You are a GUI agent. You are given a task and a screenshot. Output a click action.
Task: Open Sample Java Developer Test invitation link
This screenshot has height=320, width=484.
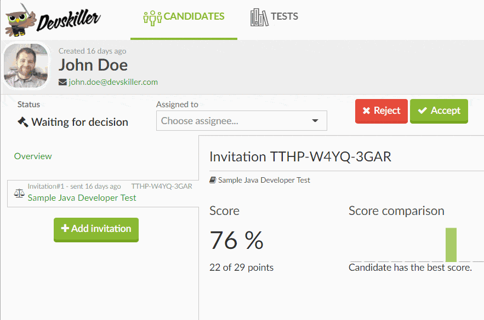(x=82, y=198)
